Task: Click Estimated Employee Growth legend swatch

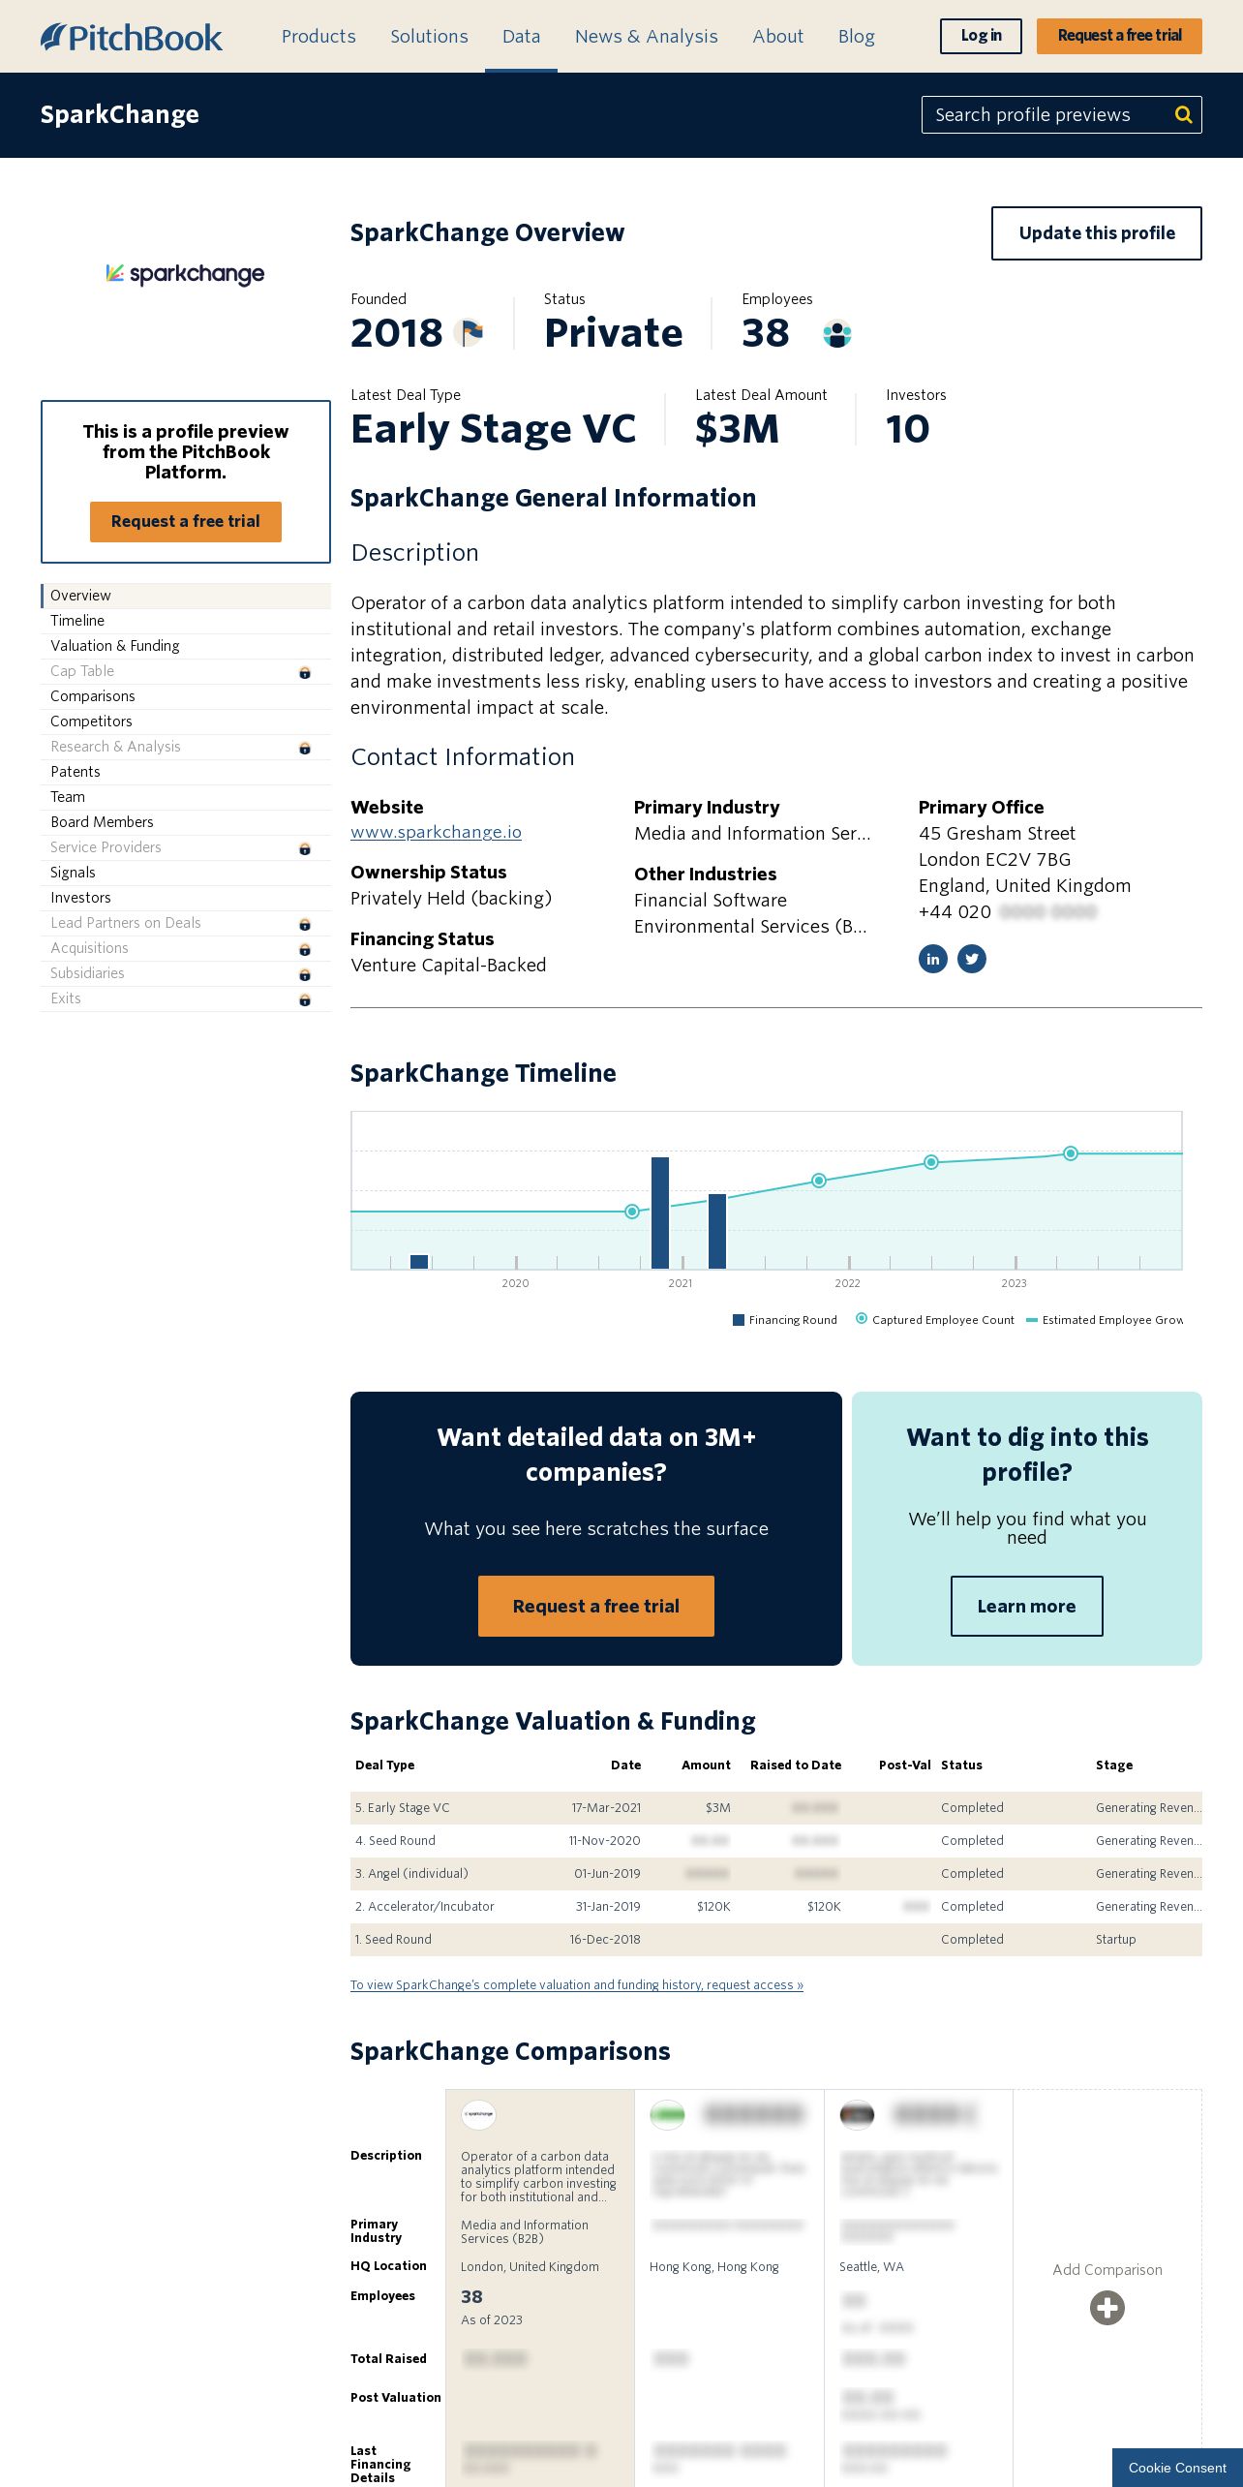Action: [x=1032, y=1320]
